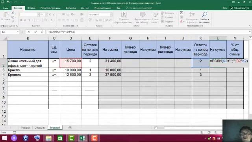
Task: Switch to Page Layout view icon
Action: [x=209, y=132]
